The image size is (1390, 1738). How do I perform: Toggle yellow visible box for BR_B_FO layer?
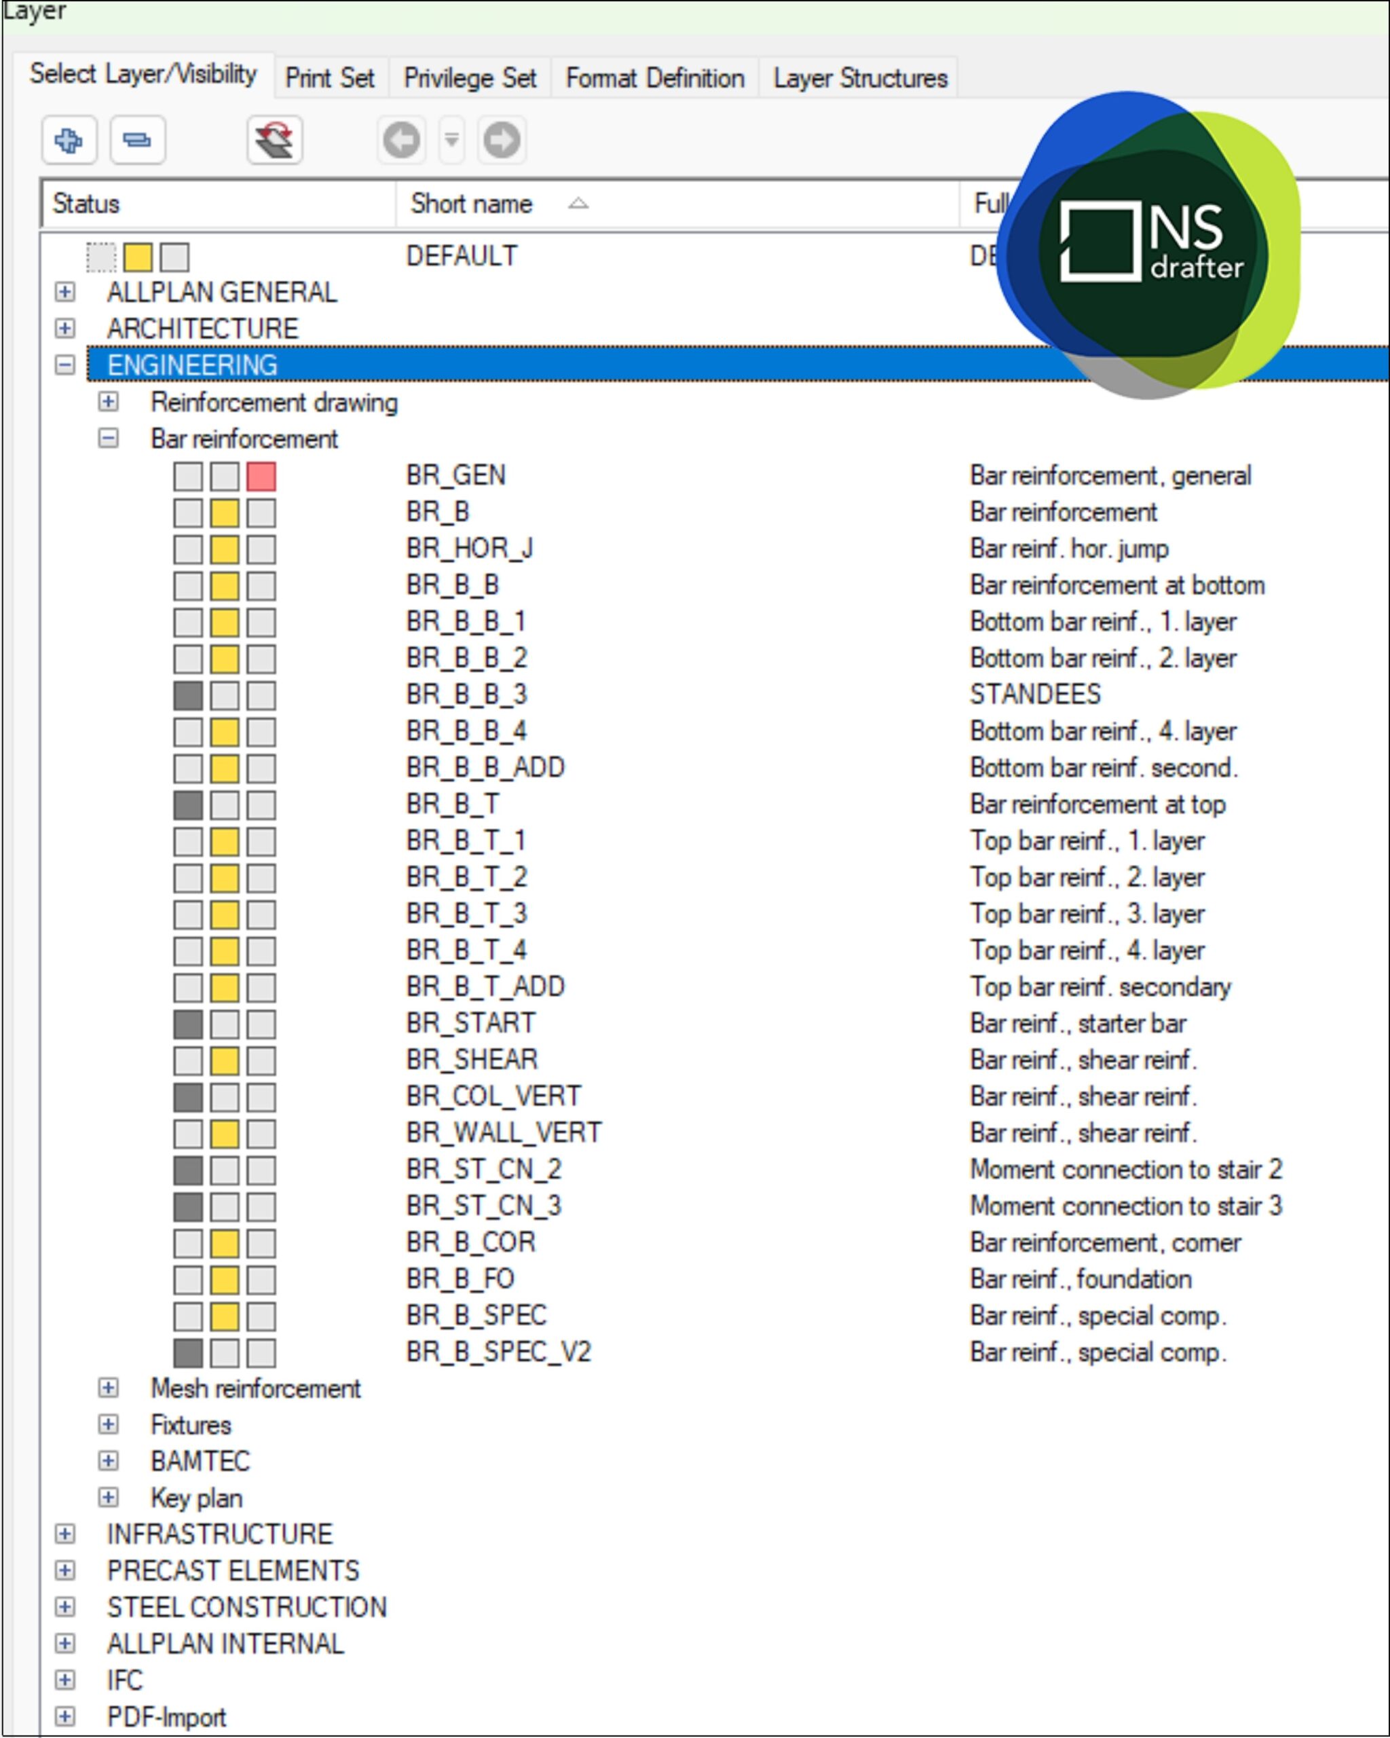[x=225, y=1280]
